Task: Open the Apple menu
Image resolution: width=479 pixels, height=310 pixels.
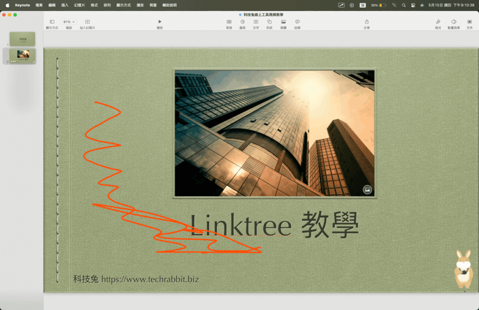Action: (x=7, y=5)
